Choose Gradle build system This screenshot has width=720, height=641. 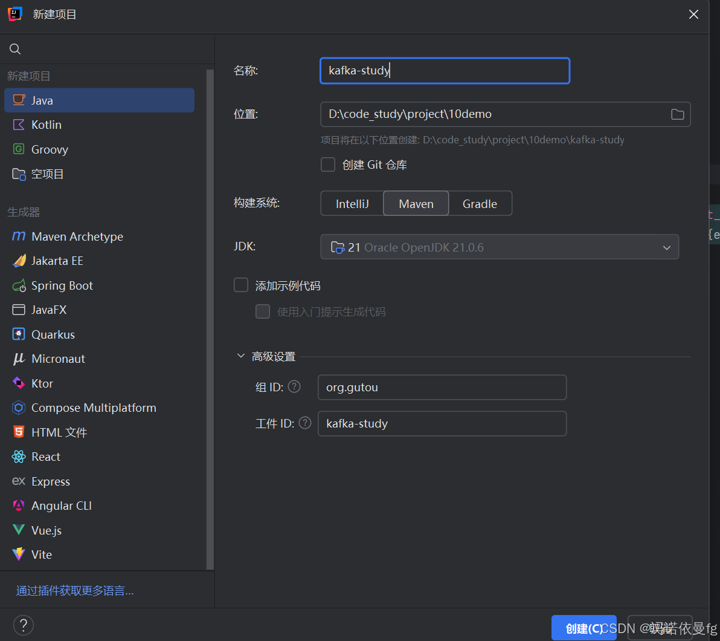tap(480, 204)
